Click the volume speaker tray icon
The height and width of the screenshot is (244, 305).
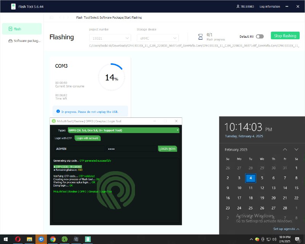(x=274, y=239)
